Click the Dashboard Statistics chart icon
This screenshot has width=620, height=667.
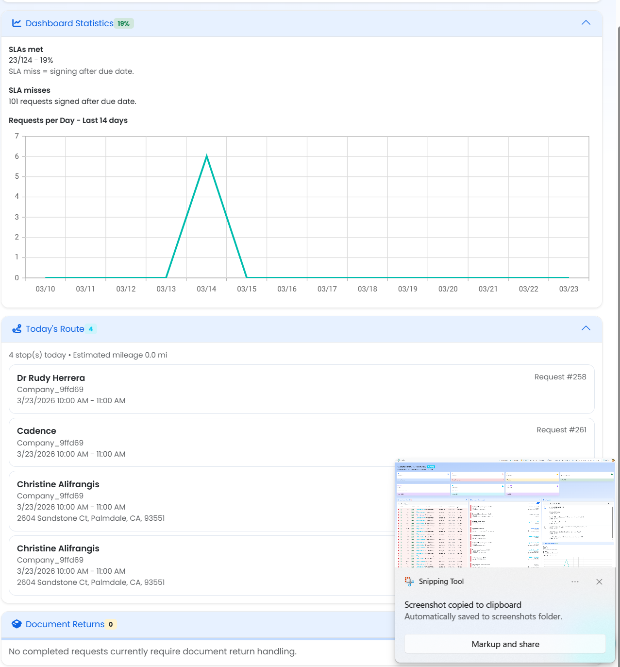coord(17,23)
